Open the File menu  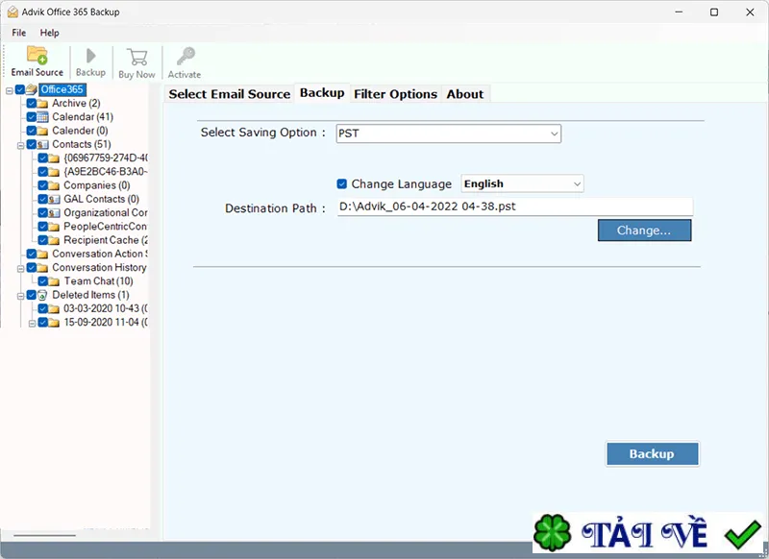pos(19,33)
